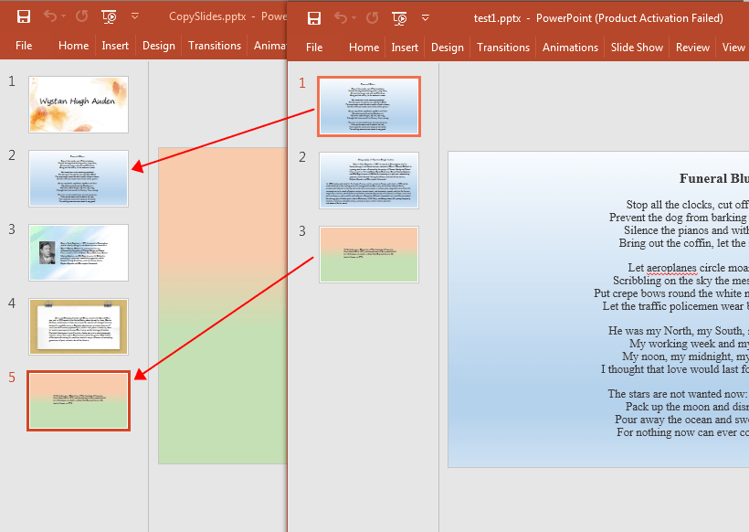Click the underlined word aeroplanes in the poem
749x532 pixels.
(x=671, y=268)
